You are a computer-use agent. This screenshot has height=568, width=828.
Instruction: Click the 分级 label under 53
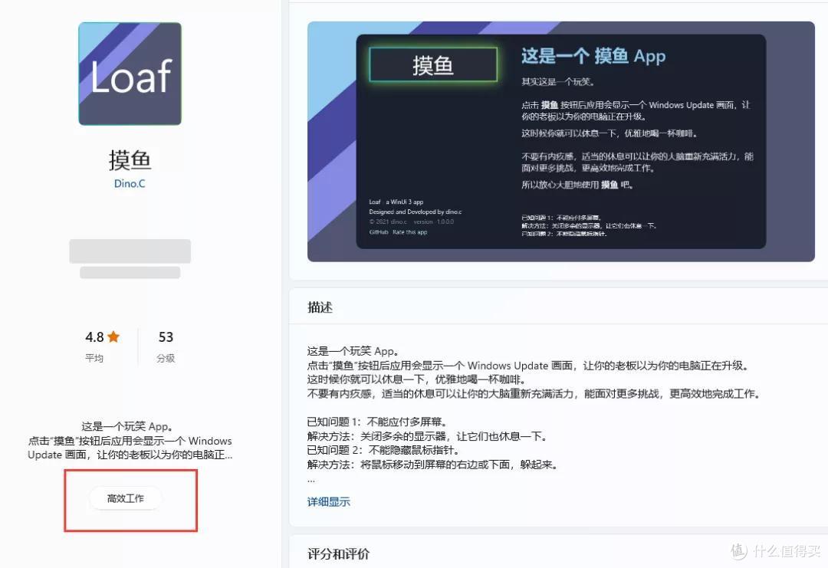pyautogui.click(x=166, y=358)
